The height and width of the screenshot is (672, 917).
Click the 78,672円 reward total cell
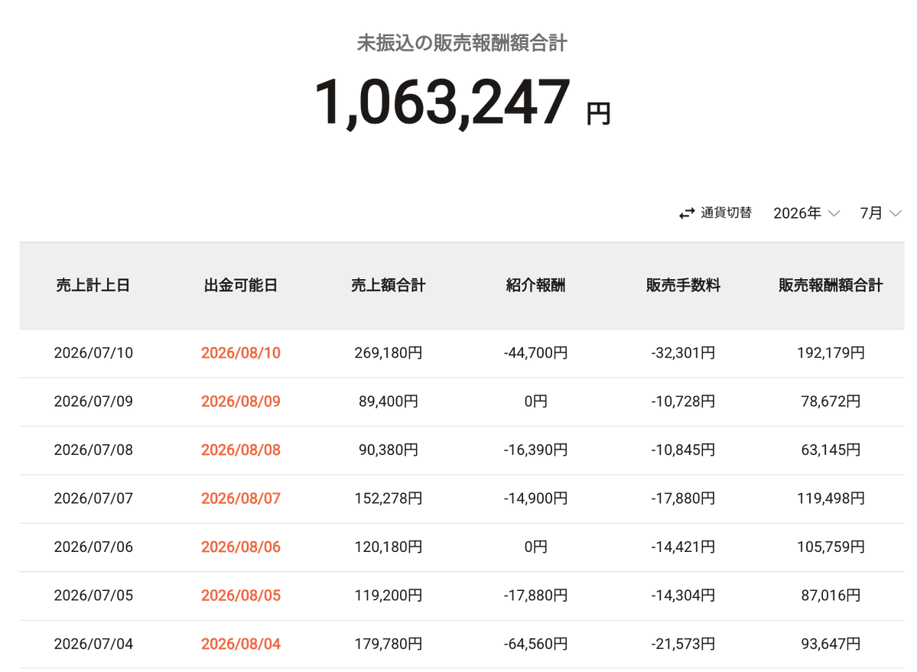pos(831,401)
